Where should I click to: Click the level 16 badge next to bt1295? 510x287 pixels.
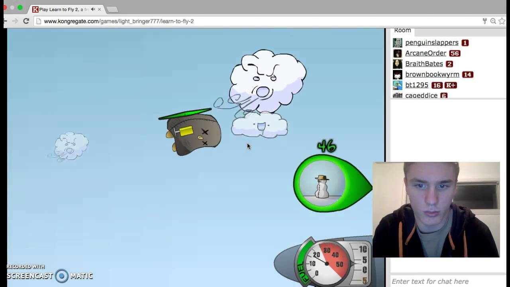[x=437, y=85]
